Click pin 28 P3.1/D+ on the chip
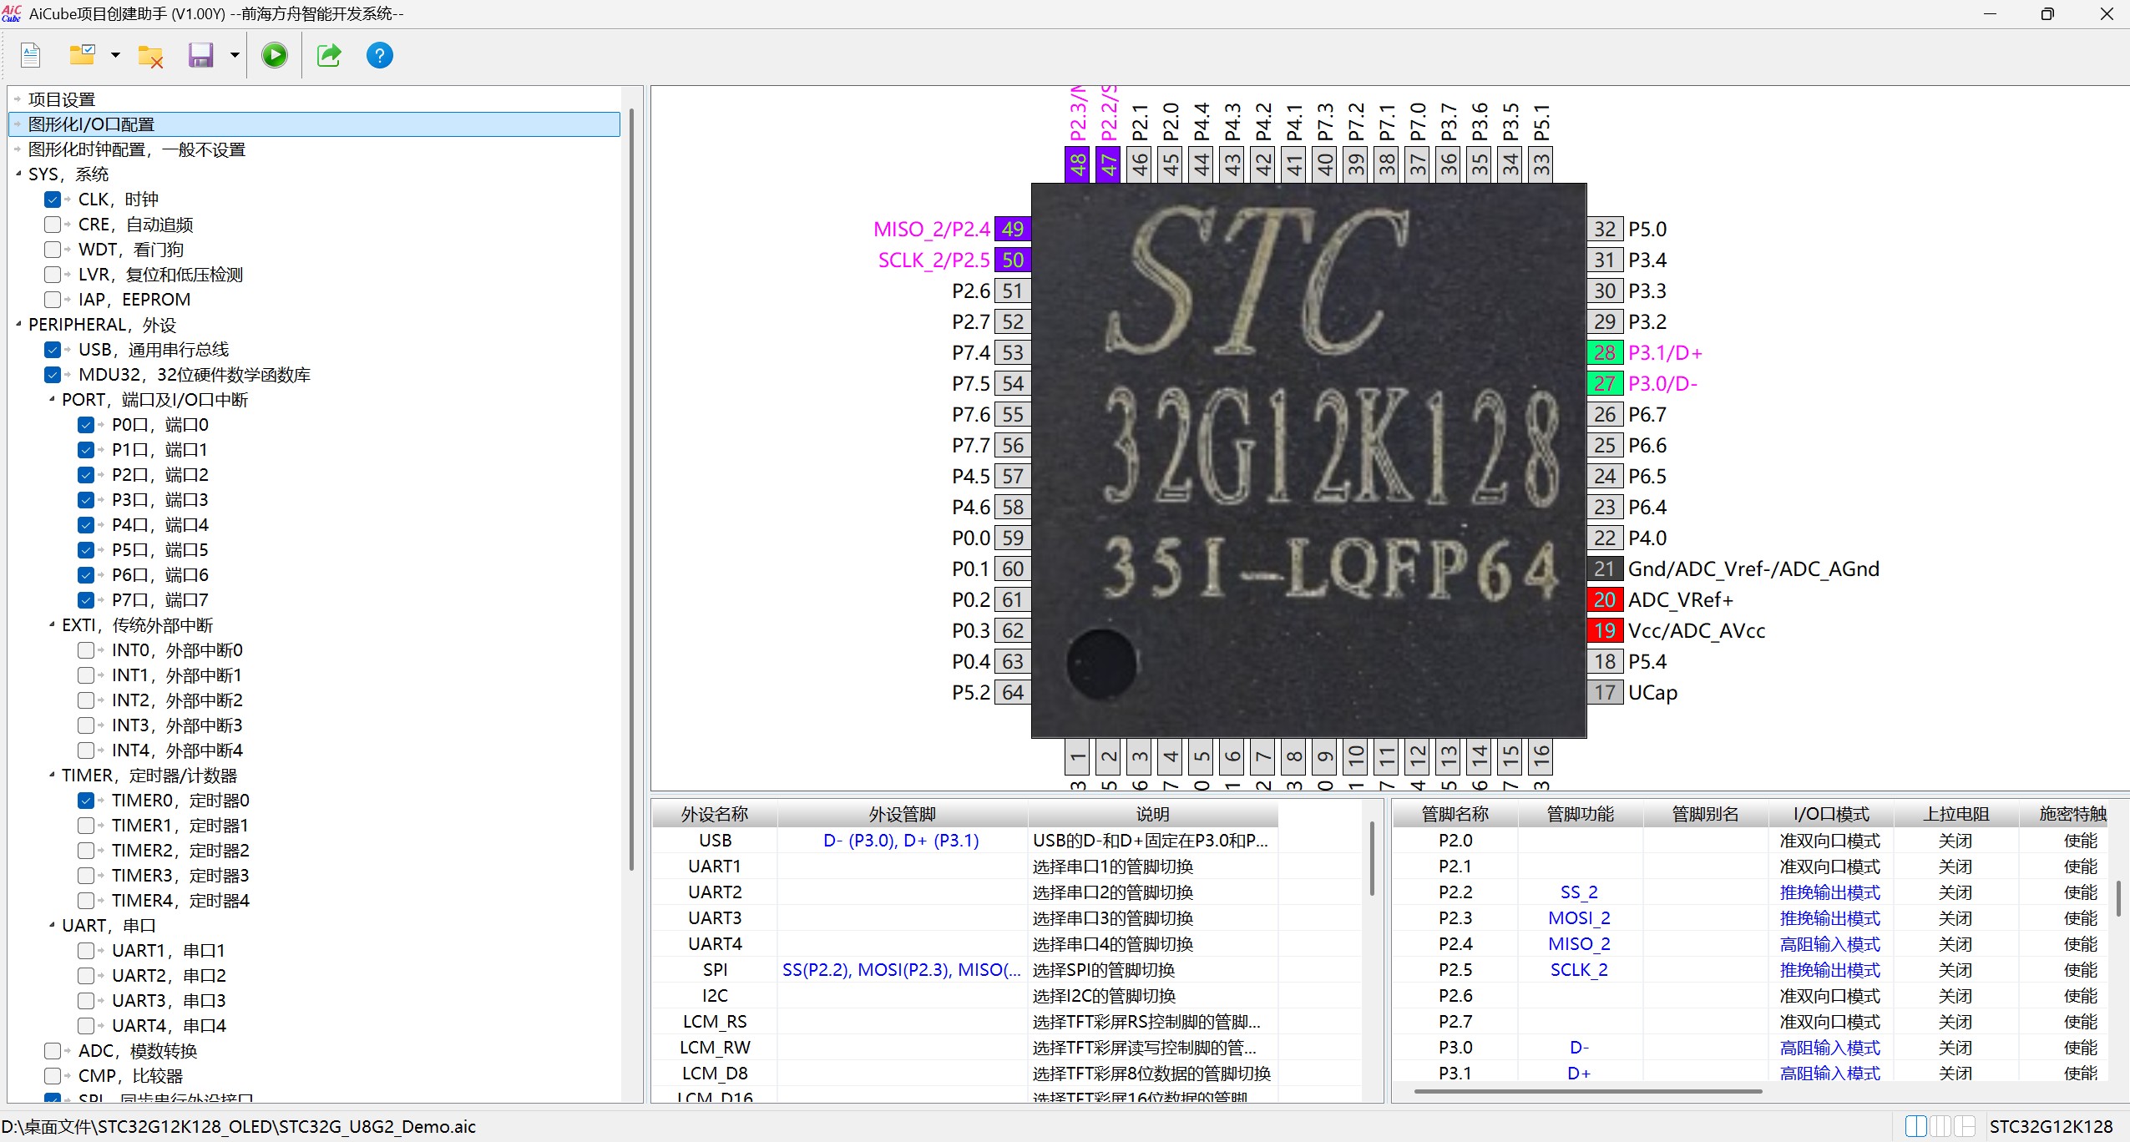The width and height of the screenshot is (2130, 1142). [x=1604, y=353]
